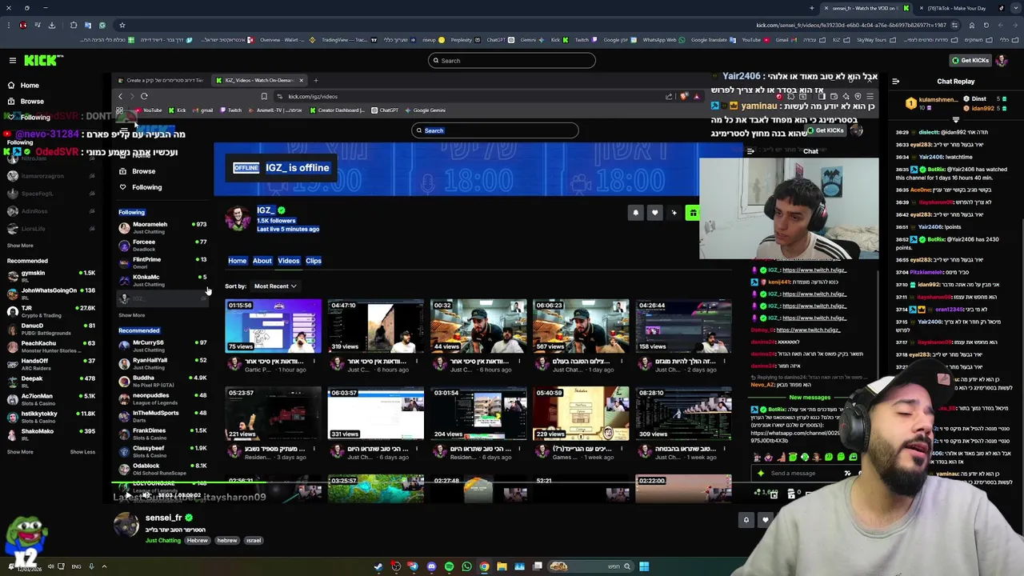Open File Explorer from the taskbar
Screen dimensions: 1024x576
tap(502, 566)
